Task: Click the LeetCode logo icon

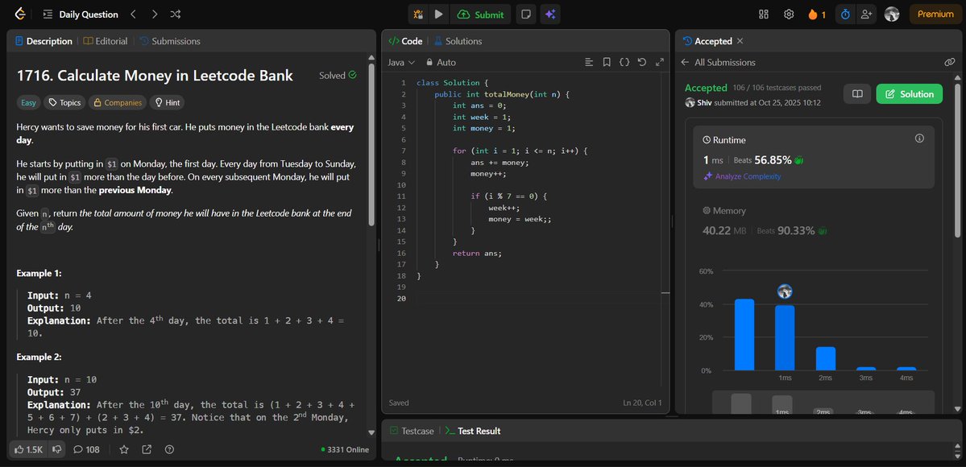Action: 20,14
